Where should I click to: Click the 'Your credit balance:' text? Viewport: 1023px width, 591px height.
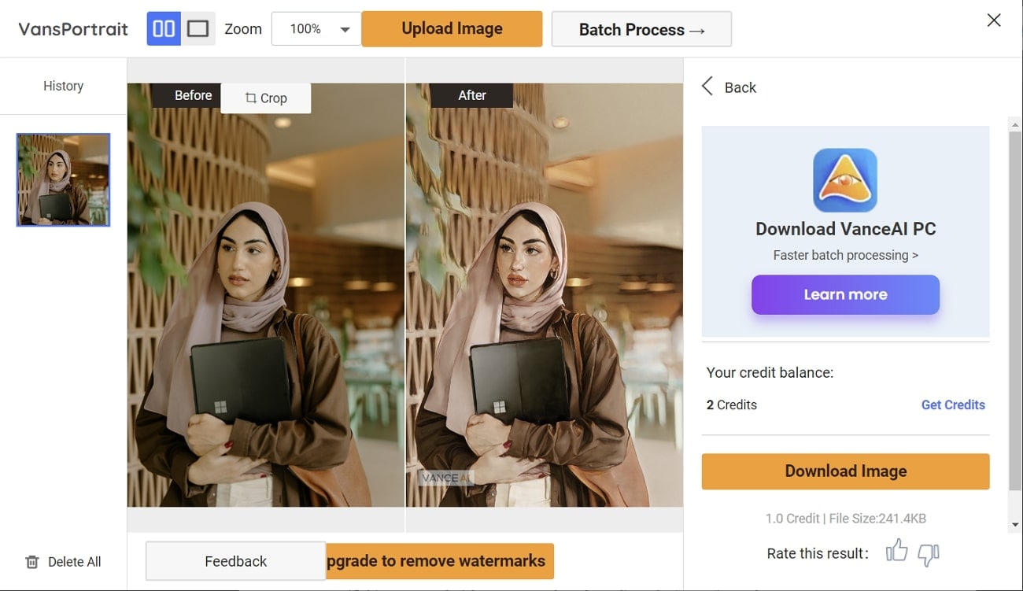click(x=770, y=372)
